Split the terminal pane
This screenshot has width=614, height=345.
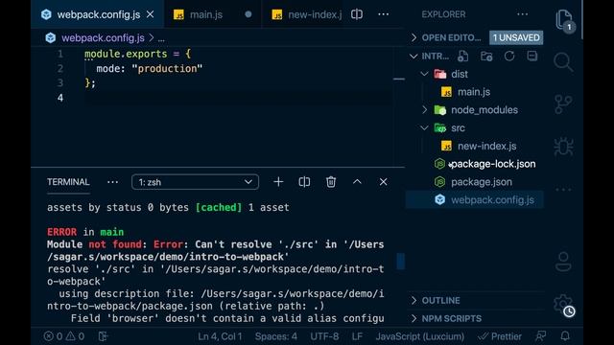pyautogui.click(x=304, y=182)
